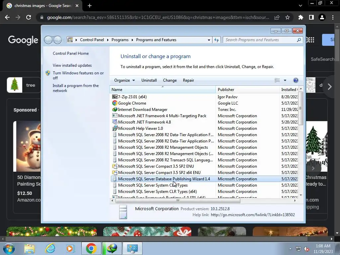Open a new Chrome tab
Screen dimensions: 340x255
point(90,6)
